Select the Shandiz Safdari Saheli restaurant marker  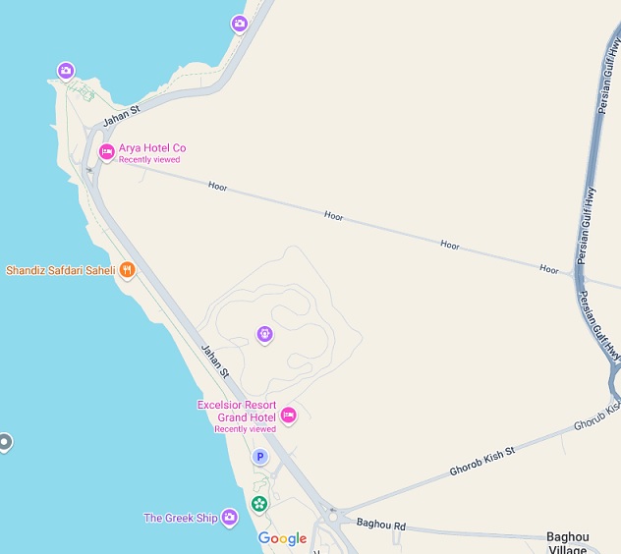[x=127, y=270]
